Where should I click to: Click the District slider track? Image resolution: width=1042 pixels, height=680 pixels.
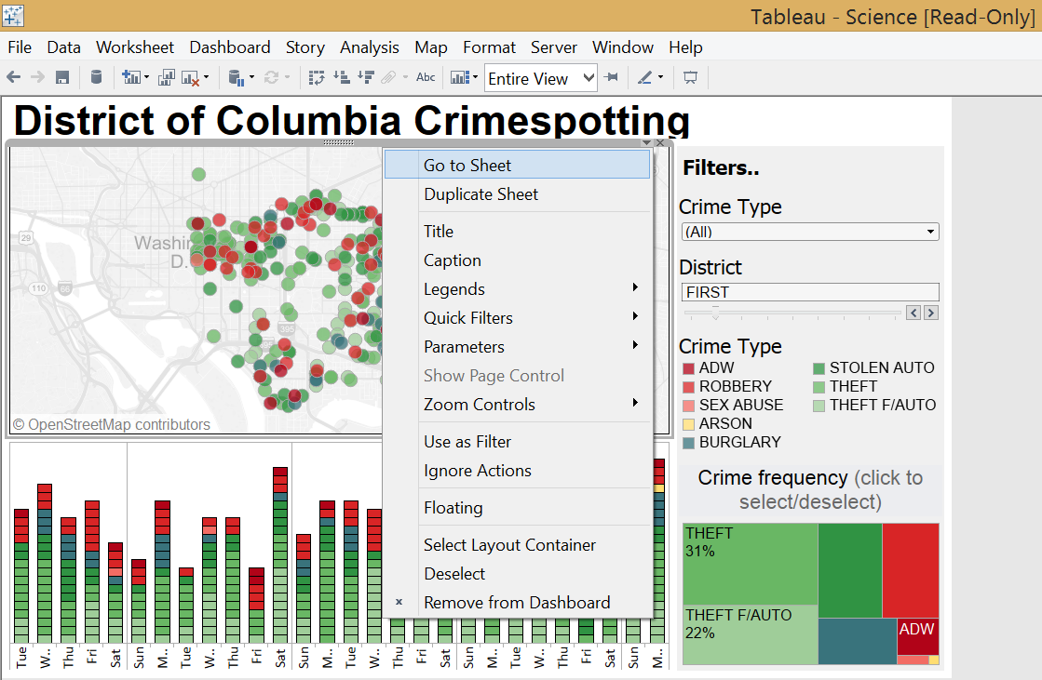tap(792, 313)
